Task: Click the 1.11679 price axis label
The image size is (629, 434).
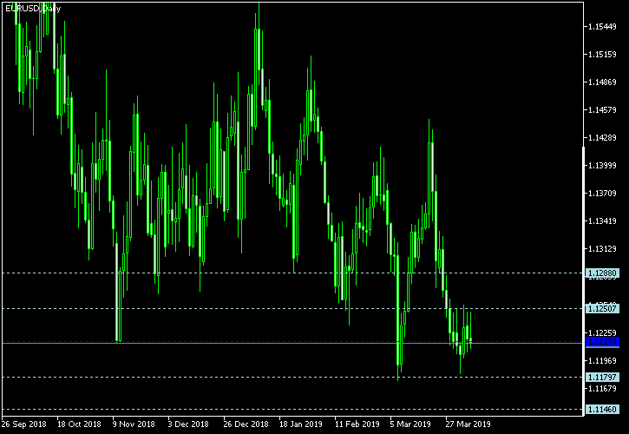Action: pos(602,388)
